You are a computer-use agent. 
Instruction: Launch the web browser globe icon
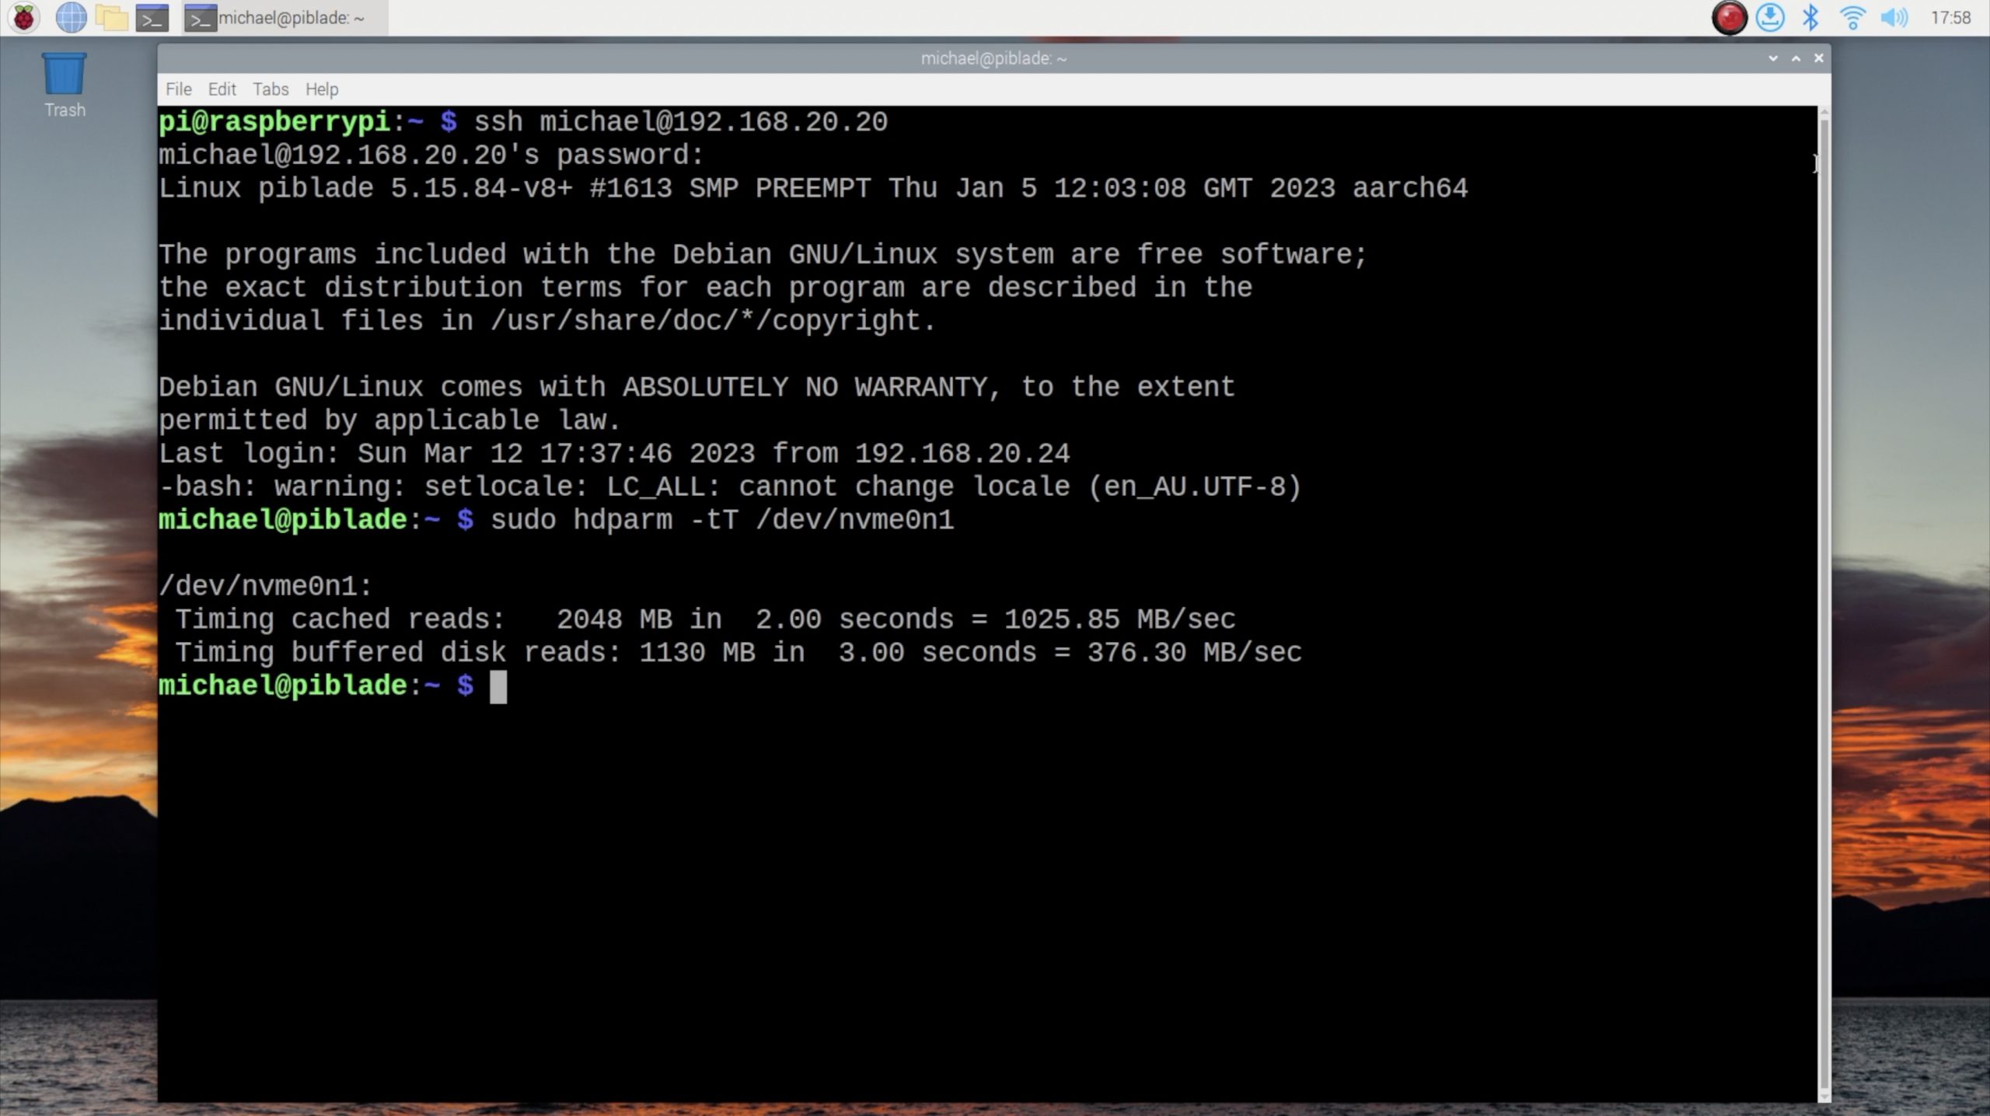[x=71, y=17]
